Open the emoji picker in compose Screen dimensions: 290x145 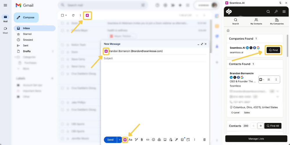(x=153, y=140)
